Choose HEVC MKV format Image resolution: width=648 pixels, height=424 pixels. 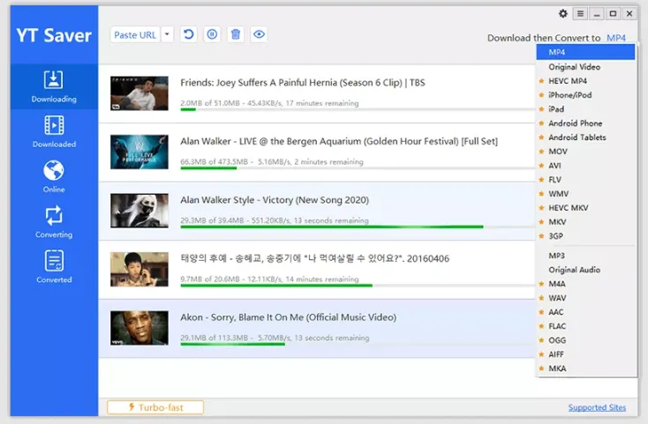coord(585,208)
